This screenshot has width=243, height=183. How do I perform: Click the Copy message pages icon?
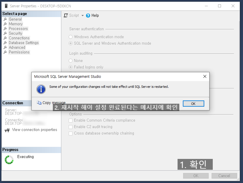coord(39,103)
